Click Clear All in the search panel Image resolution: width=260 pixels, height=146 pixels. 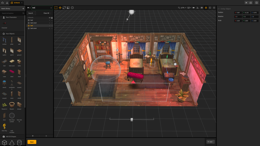pyautogui.click(x=47, y=13)
